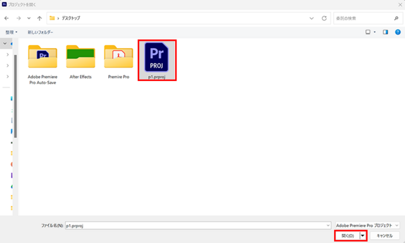Open help with the blue question icon
The image size is (405, 243).
[398, 32]
